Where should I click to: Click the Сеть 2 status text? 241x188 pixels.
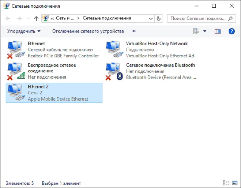(35, 93)
